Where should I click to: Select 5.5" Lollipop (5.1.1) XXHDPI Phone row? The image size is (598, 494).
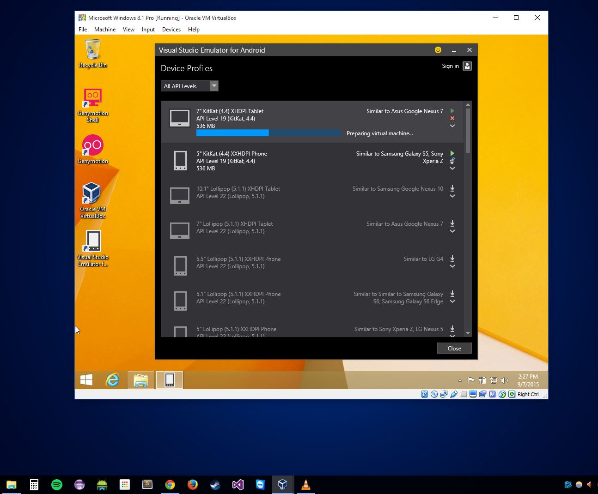coord(312,265)
